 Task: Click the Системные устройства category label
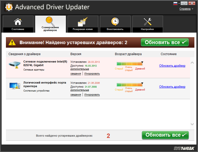tap(36, 91)
